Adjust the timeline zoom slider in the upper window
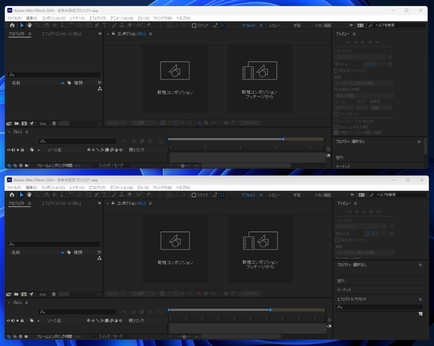434x346 pixels. pyautogui.click(x=183, y=166)
